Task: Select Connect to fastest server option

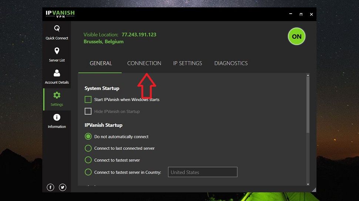Action: [x=88, y=160]
